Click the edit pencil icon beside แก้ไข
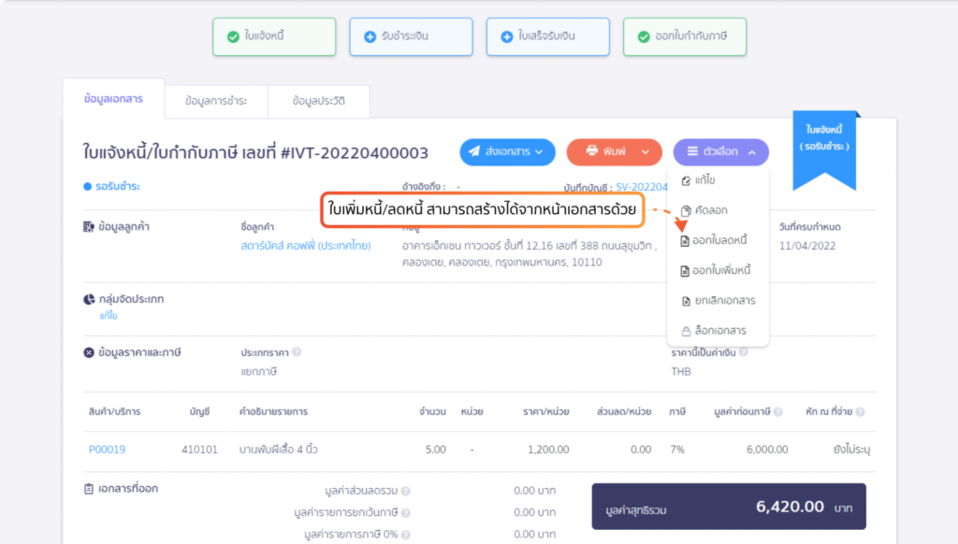The height and width of the screenshot is (544, 958). 686,180
